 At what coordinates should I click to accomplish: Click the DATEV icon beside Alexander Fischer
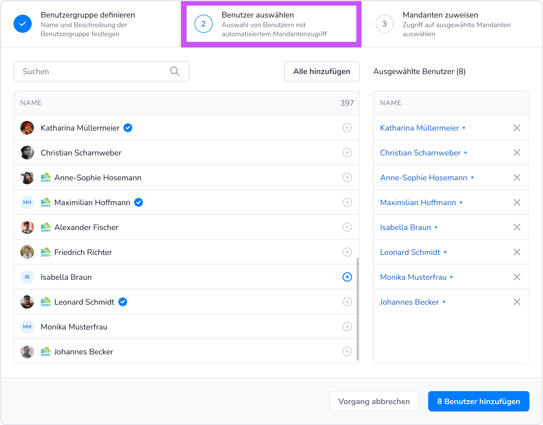click(46, 227)
